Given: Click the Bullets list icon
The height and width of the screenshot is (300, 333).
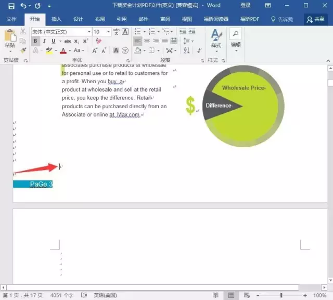Looking at the screenshot, I should click(x=137, y=32).
